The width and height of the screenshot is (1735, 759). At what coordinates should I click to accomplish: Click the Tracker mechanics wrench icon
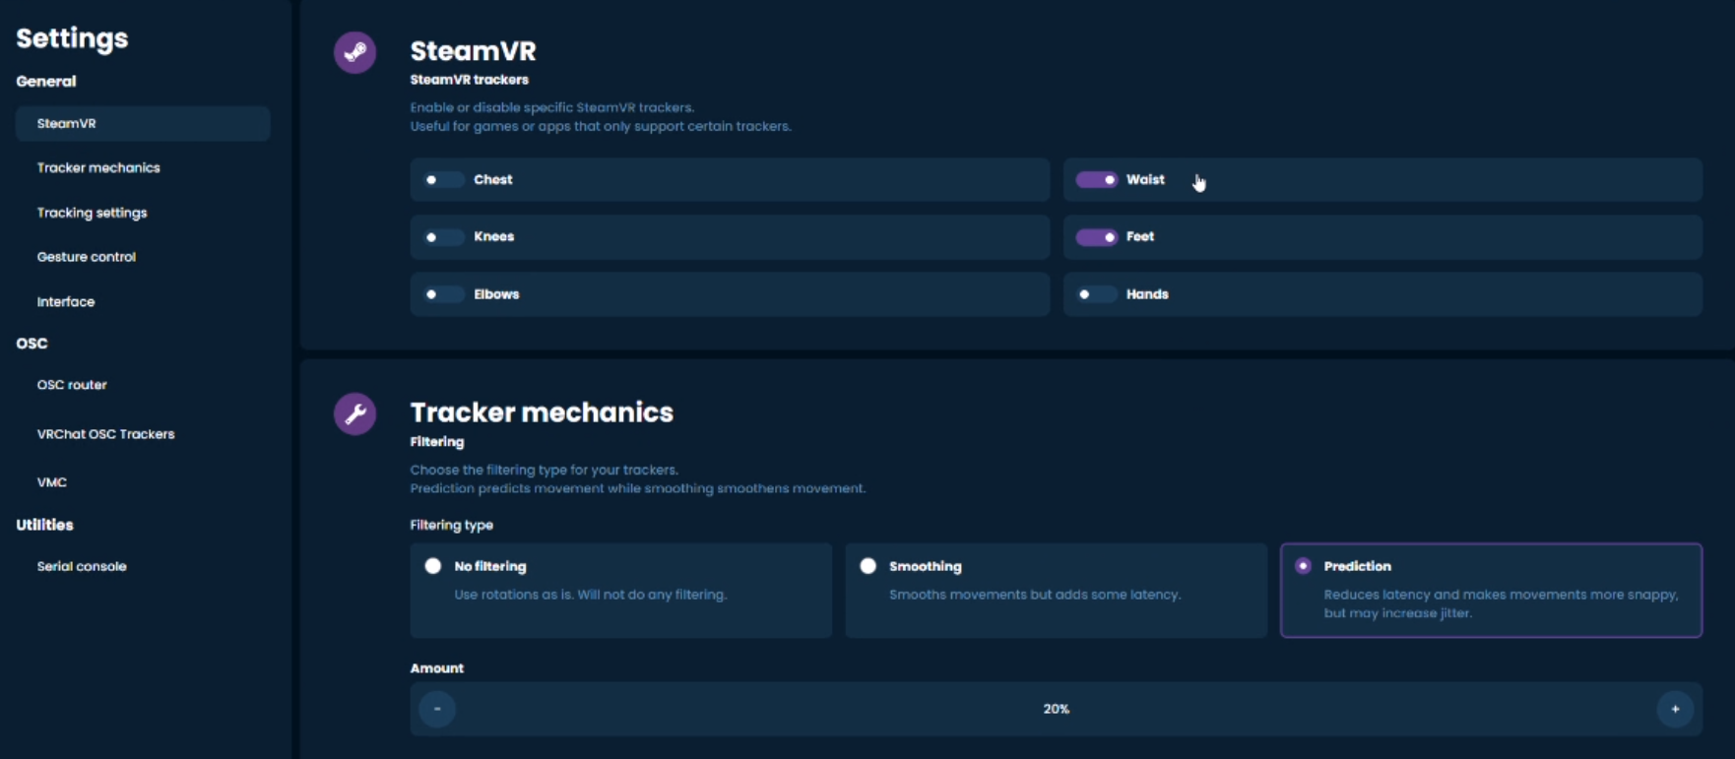coord(354,413)
